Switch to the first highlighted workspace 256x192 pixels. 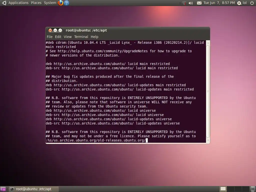(223, 189)
